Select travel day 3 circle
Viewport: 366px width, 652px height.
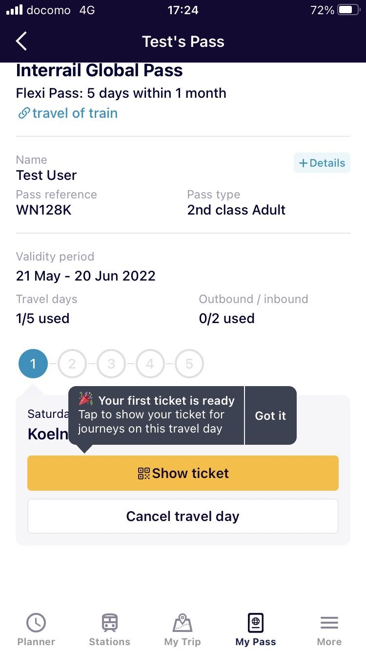tap(111, 364)
